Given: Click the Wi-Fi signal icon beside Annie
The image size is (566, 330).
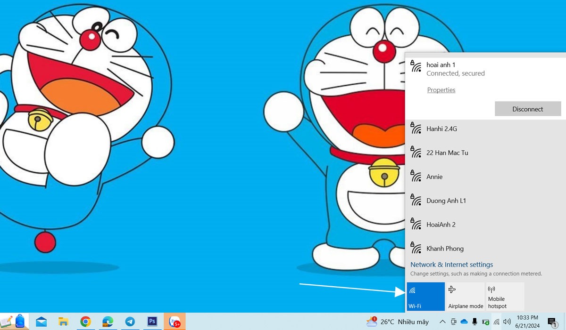Looking at the screenshot, I should [x=416, y=176].
